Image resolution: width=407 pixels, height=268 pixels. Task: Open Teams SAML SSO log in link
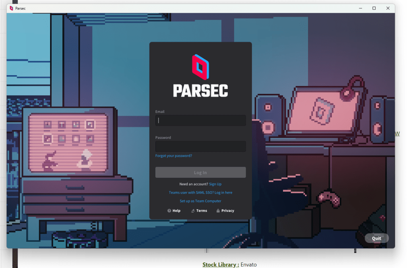point(200,193)
